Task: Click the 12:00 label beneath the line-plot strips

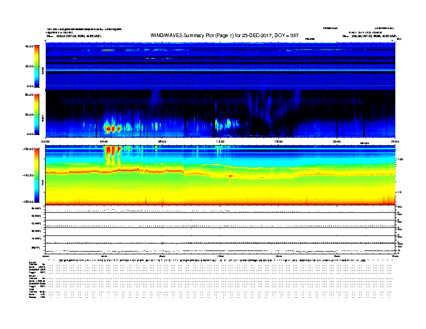Action: 221,256
